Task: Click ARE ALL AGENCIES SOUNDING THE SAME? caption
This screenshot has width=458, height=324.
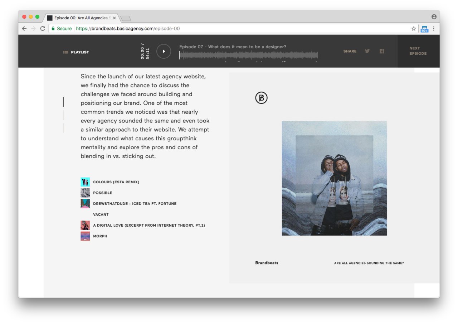Action: pyautogui.click(x=369, y=263)
